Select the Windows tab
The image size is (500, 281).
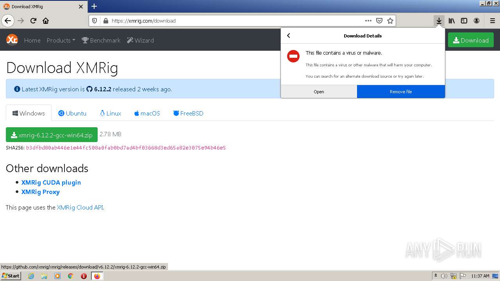point(29,113)
